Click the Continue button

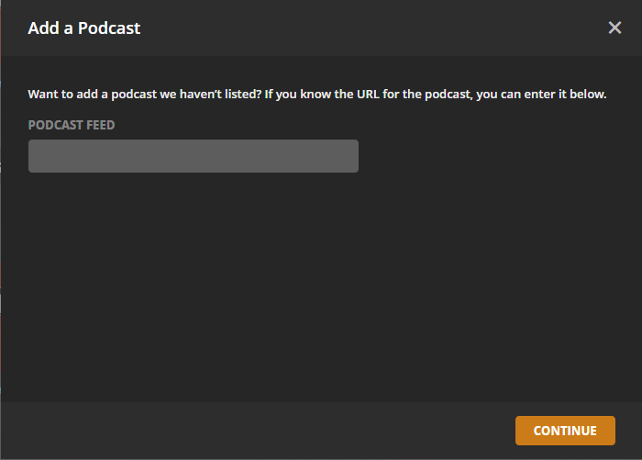[x=565, y=431]
